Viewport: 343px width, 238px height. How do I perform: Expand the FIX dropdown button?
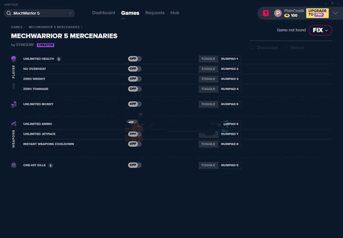(x=320, y=30)
